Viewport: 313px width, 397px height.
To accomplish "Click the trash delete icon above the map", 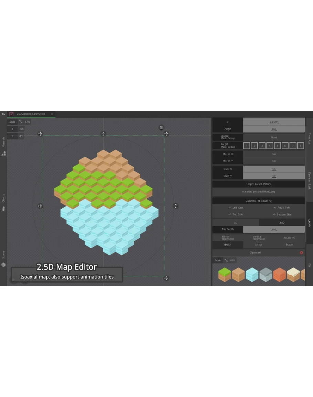I will tap(161, 128).
